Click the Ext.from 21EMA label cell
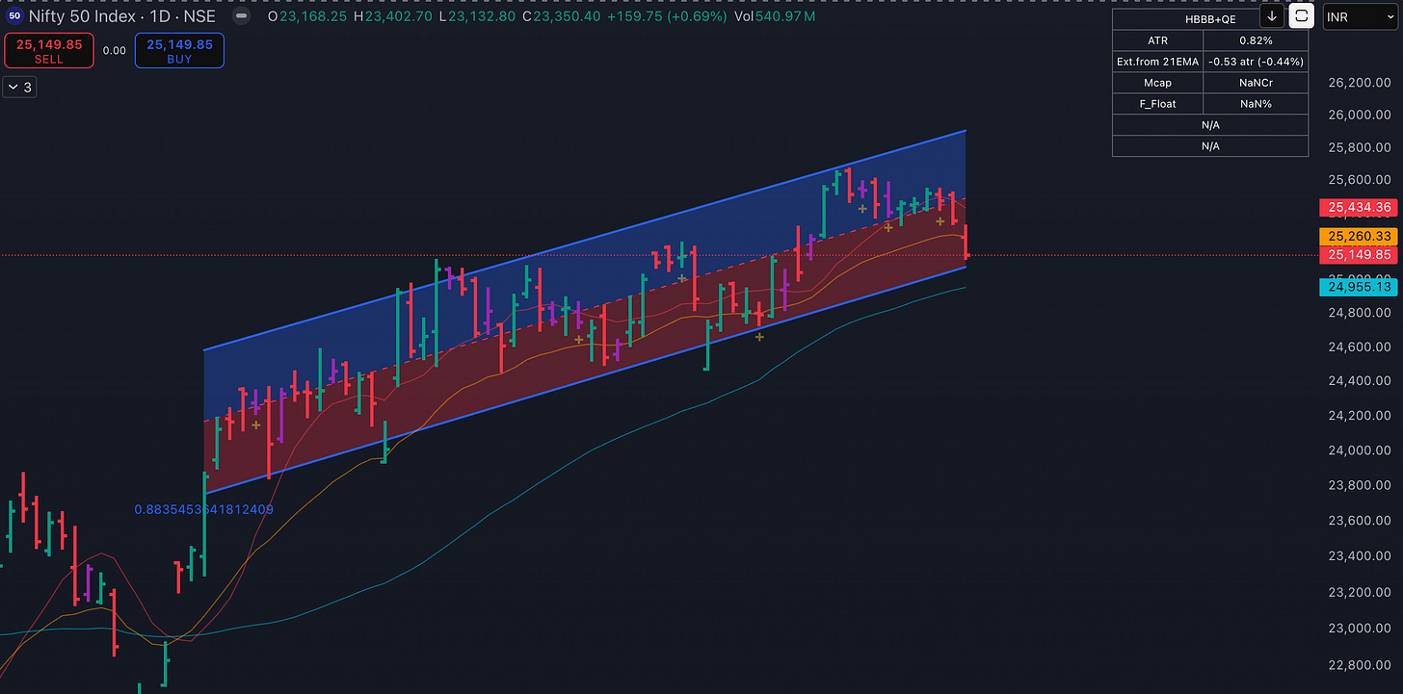This screenshot has width=1403, height=694. (x=1157, y=62)
